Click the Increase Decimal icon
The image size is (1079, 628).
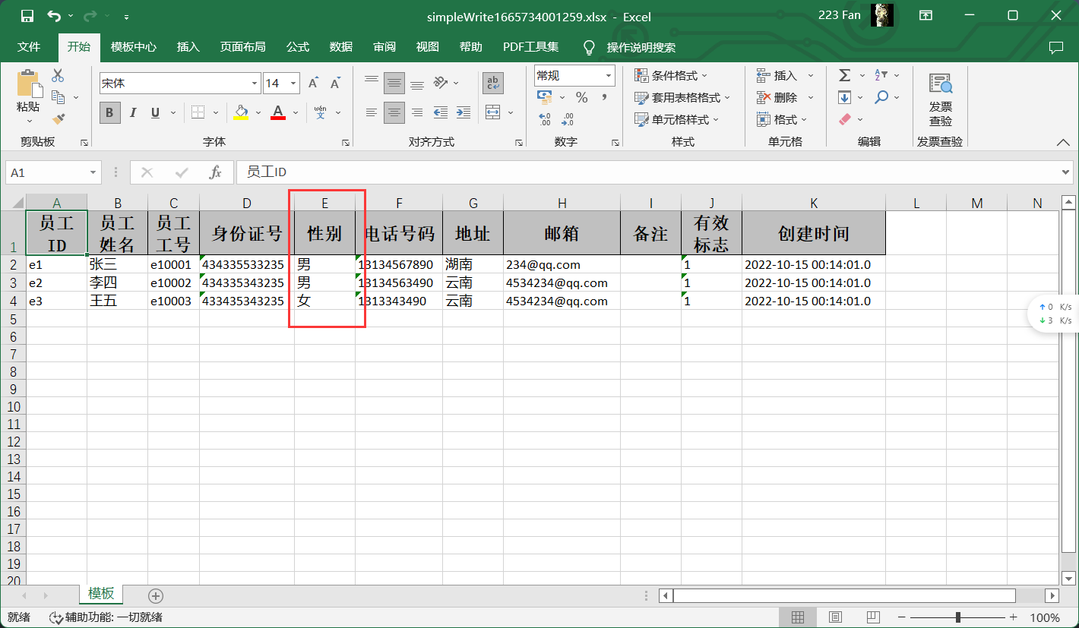[545, 119]
